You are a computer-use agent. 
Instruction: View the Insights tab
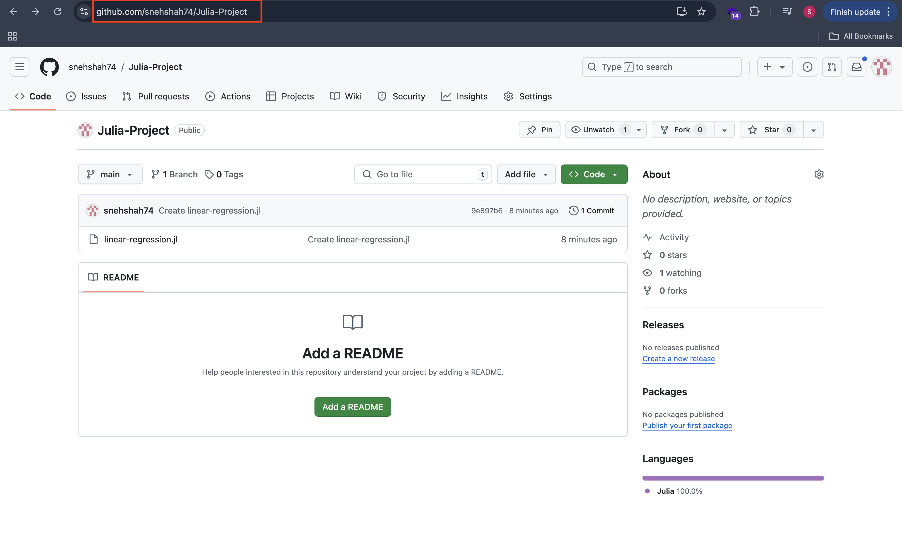tap(464, 96)
